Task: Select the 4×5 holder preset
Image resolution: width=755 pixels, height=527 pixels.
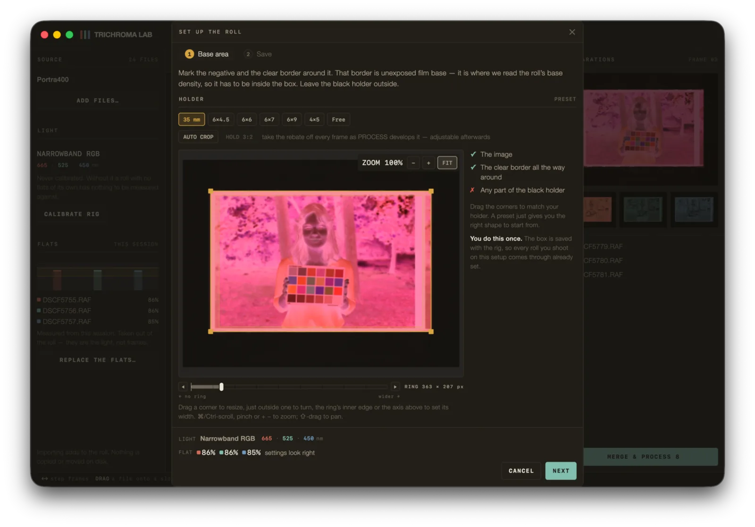Action: [314, 119]
